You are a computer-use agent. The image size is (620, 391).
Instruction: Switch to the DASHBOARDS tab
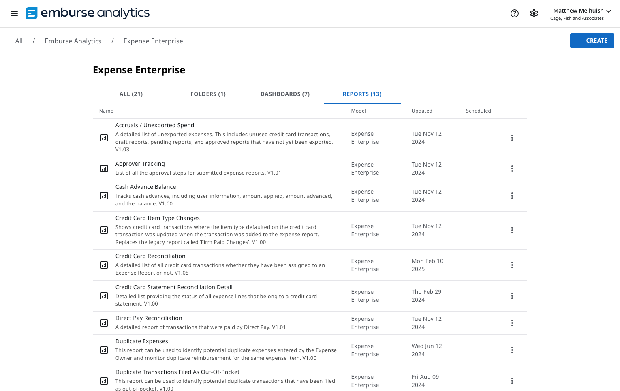285,94
